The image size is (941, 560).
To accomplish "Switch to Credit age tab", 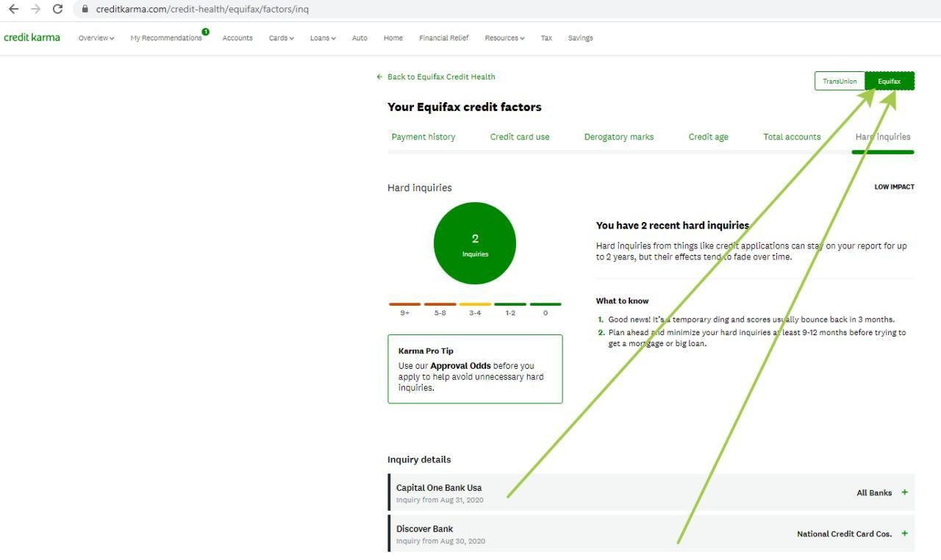I will [x=709, y=137].
